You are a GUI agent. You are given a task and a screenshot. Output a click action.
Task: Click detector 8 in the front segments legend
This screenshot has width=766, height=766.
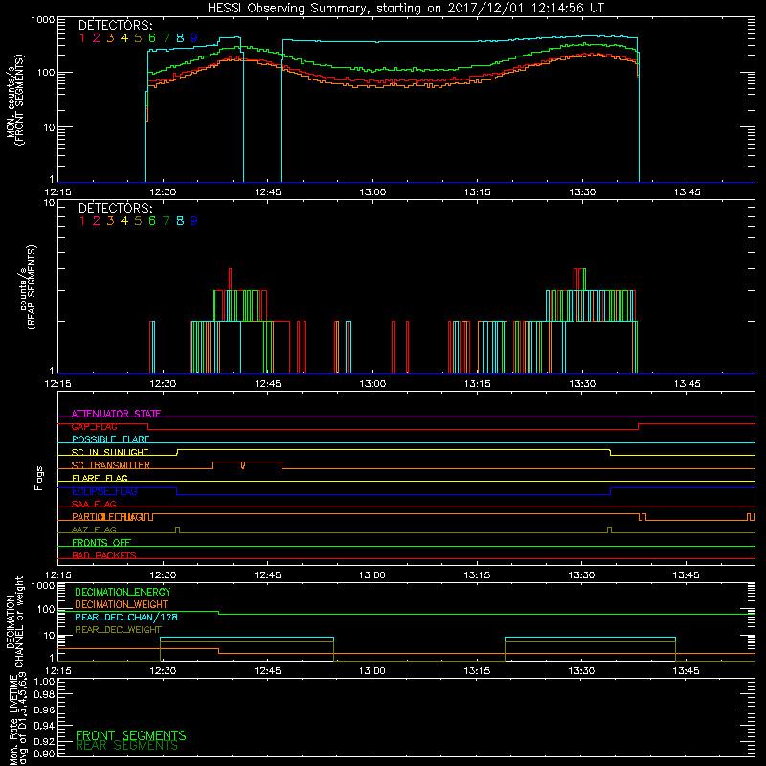180,38
